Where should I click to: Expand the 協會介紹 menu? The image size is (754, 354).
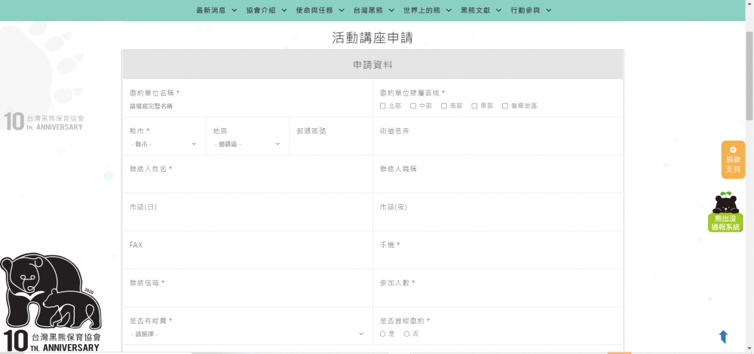pos(266,10)
